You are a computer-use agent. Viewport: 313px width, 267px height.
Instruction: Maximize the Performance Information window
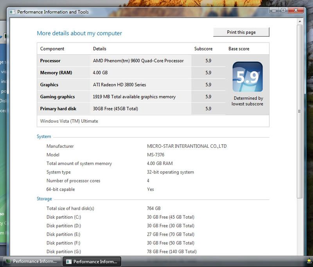(283, 10)
